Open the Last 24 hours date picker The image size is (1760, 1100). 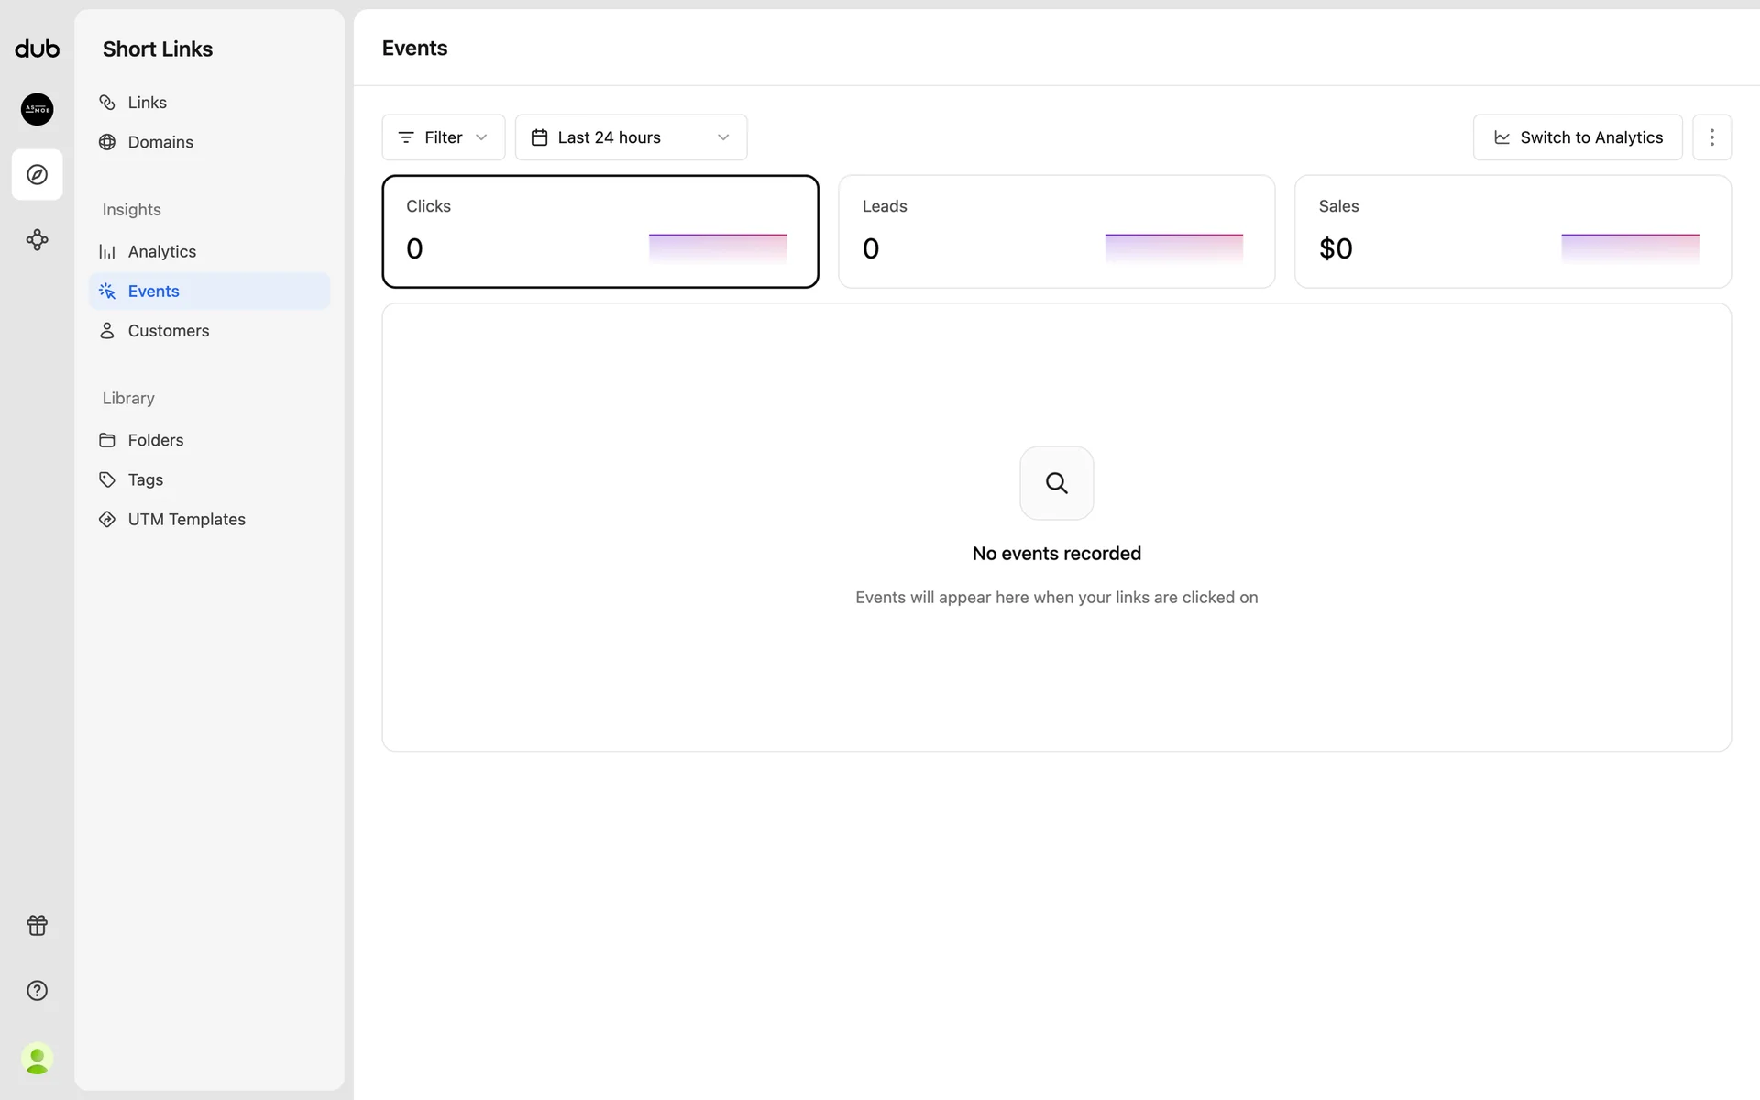click(631, 137)
